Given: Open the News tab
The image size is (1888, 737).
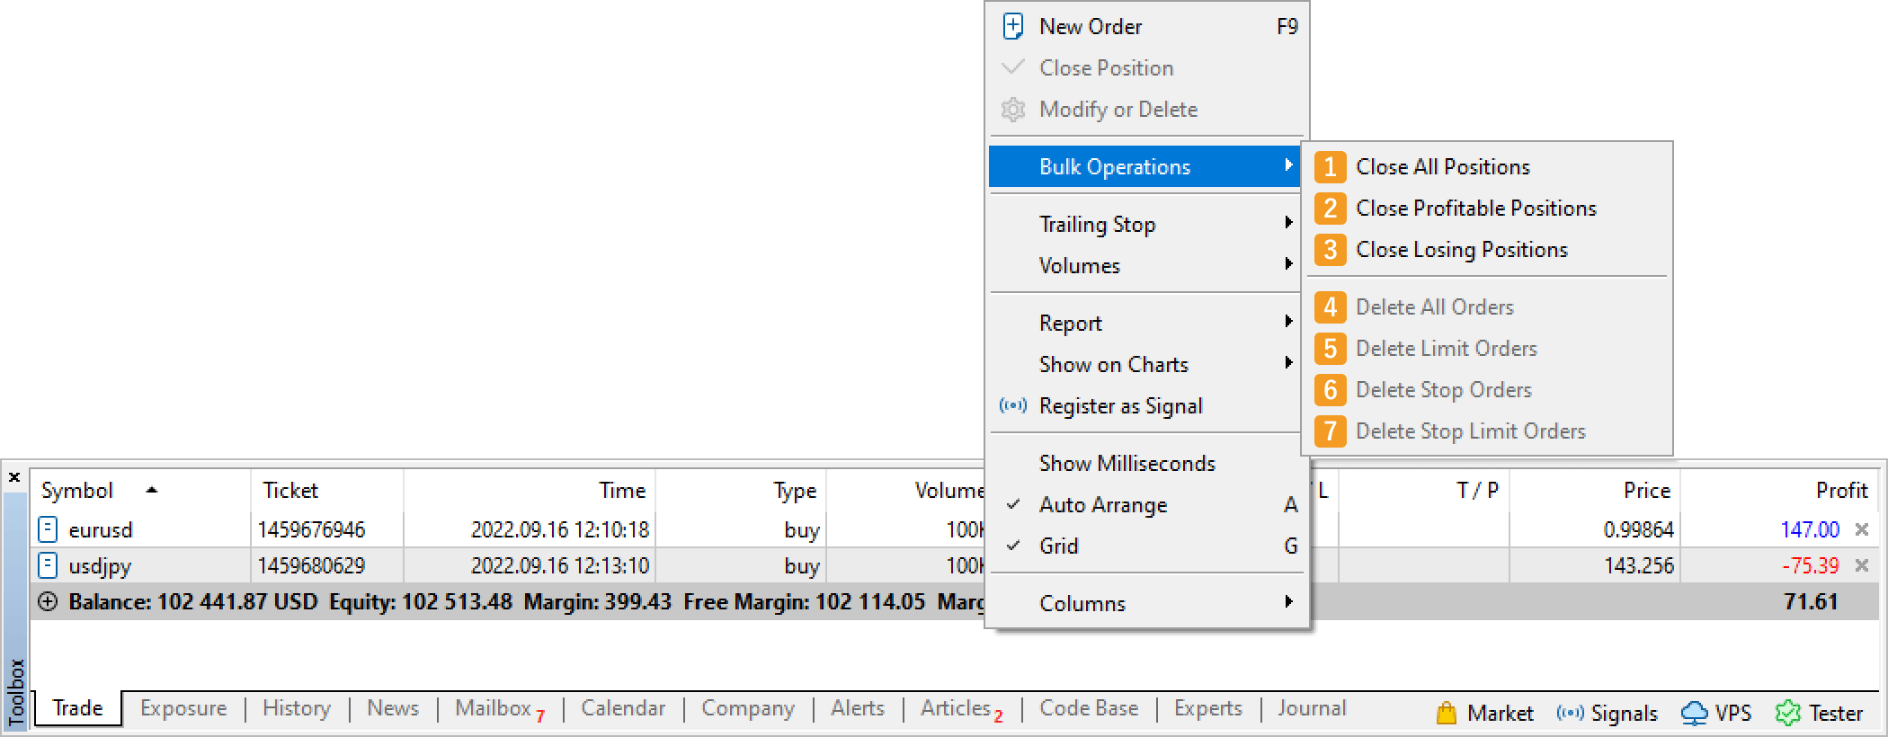Looking at the screenshot, I should [393, 708].
